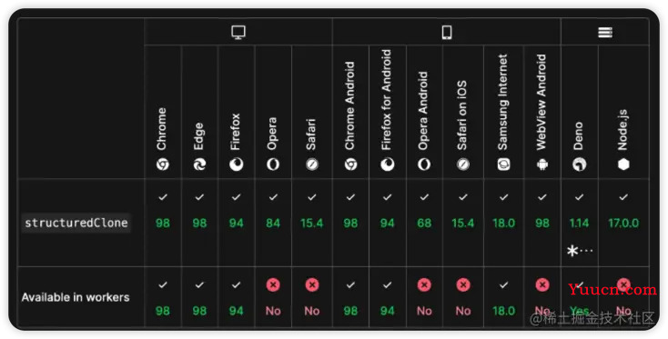
Task: Click the Samsung Internet logo icon
Action: [x=503, y=165]
